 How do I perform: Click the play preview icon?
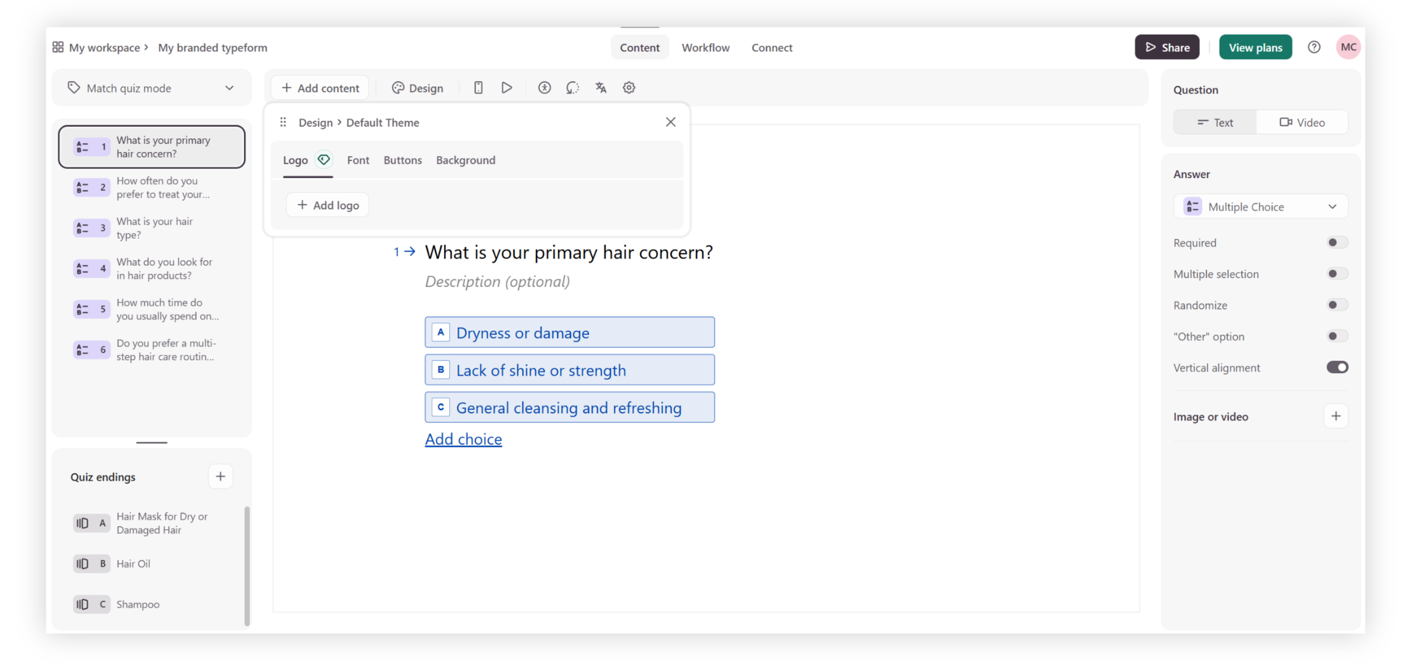506,87
